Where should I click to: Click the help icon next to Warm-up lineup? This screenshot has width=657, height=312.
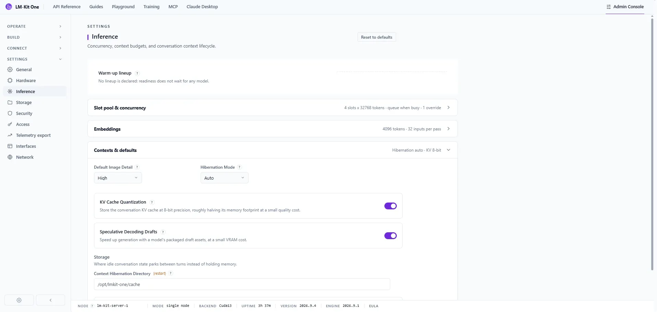coord(137,73)
